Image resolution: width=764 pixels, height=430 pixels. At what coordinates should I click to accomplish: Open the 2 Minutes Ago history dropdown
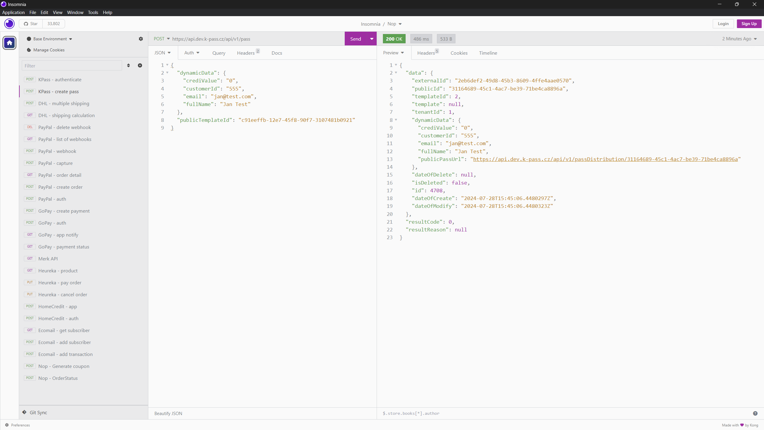(739, 39)
